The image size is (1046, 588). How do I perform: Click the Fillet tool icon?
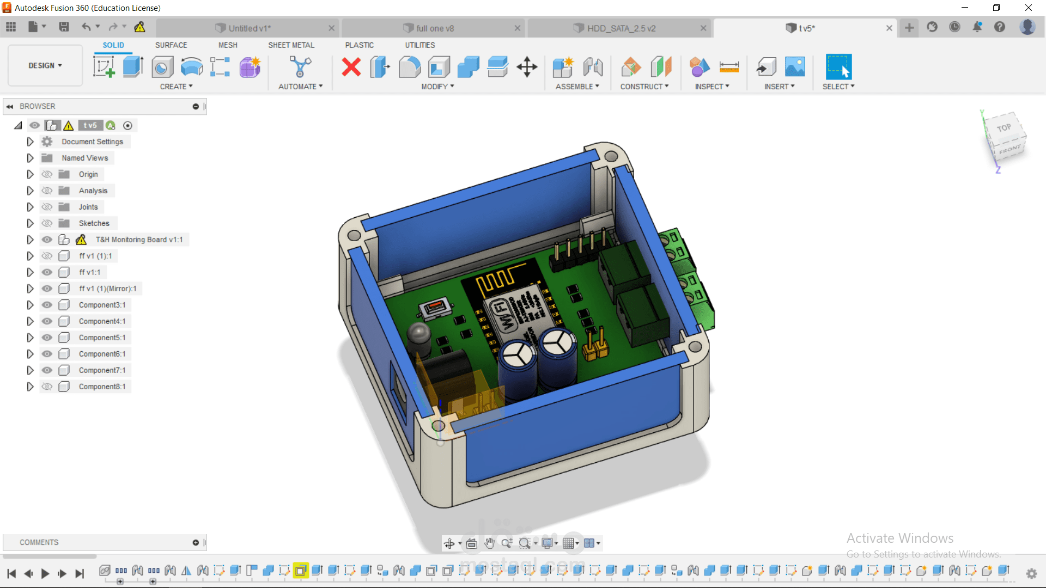coord(410,67)
